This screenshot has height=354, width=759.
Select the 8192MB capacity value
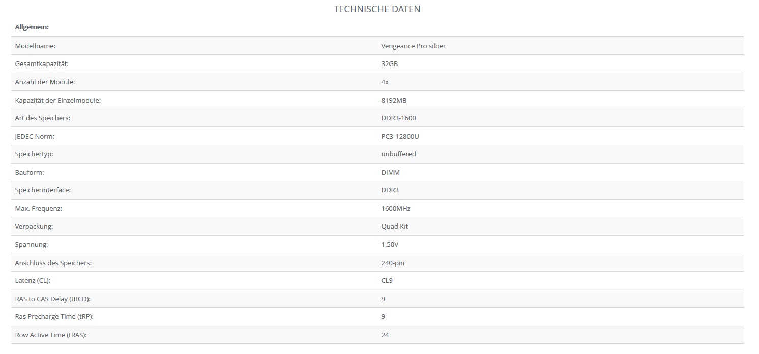tap(394, 100)
